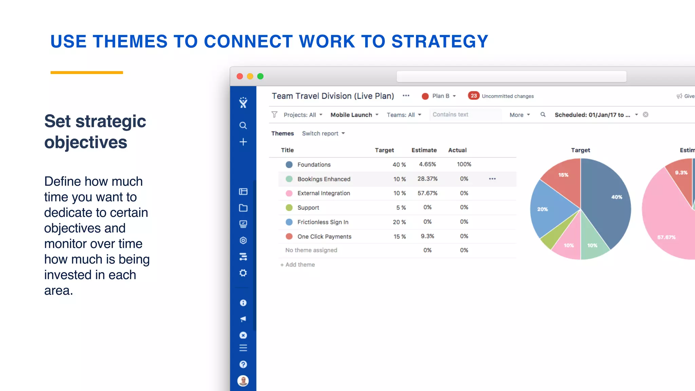
Task: Click the Uncommitted changes link
Action: 508,96
